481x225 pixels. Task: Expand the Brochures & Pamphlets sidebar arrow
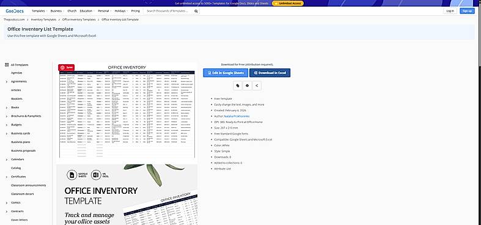tap(7, 116)
